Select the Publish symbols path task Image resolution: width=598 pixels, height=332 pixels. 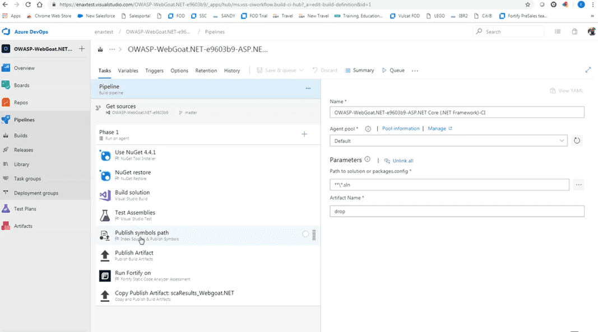(x=208, y=236)
